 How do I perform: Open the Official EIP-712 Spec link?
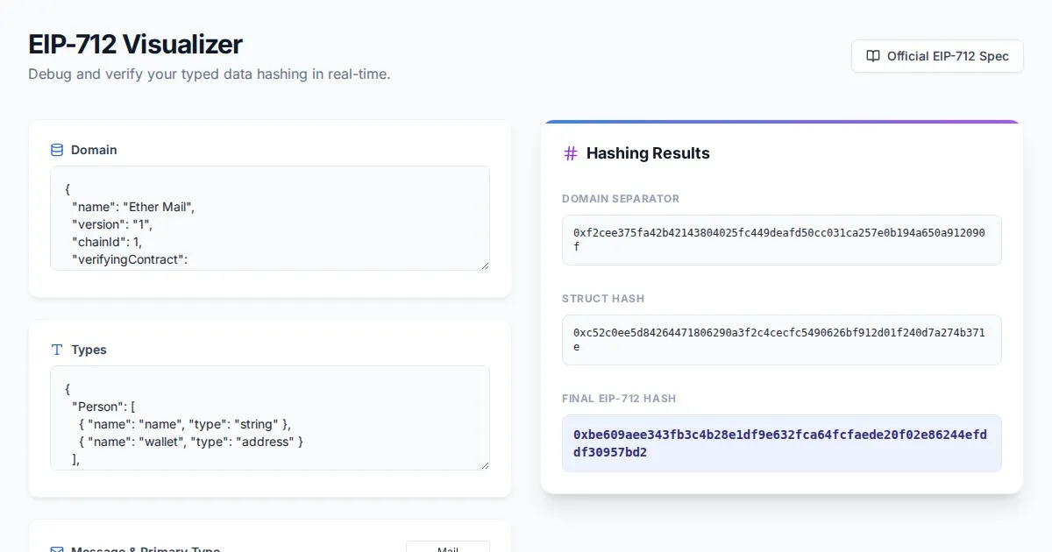click(936, 56)
